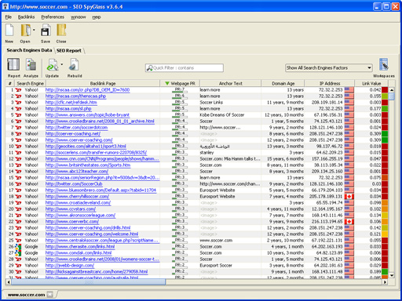Click the 'Kobe Dreams Of Soccer' anchor text
The image size is (402, 301).
click(x=222, y=115)
